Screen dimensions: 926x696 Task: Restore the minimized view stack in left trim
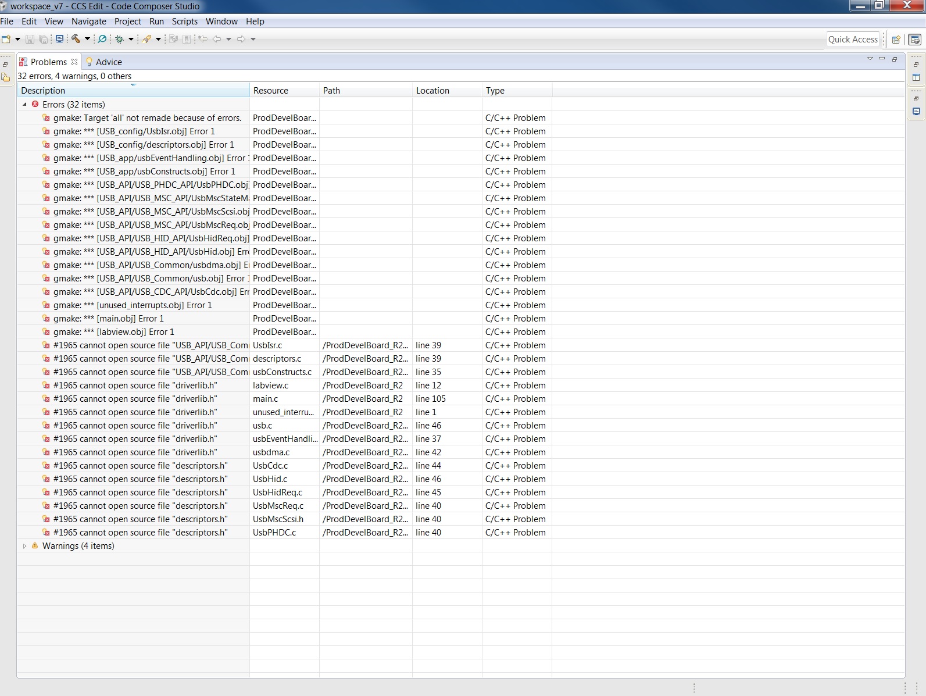(5, 65)
